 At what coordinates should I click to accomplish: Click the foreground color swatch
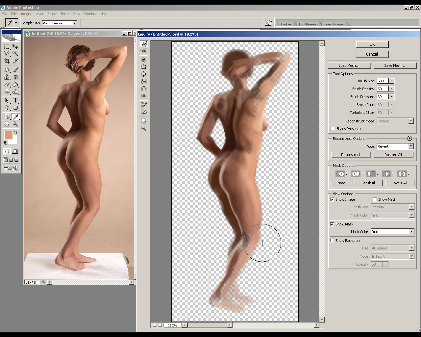tap(8, 135)
